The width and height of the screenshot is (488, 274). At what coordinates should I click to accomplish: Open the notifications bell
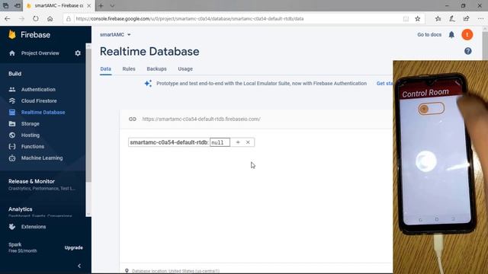tap(451, 35)
